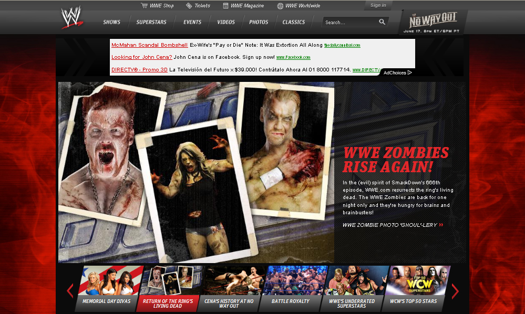Open the Superstars menu
Viewport: 525px width, 314px height.
[x=151, y=22]
